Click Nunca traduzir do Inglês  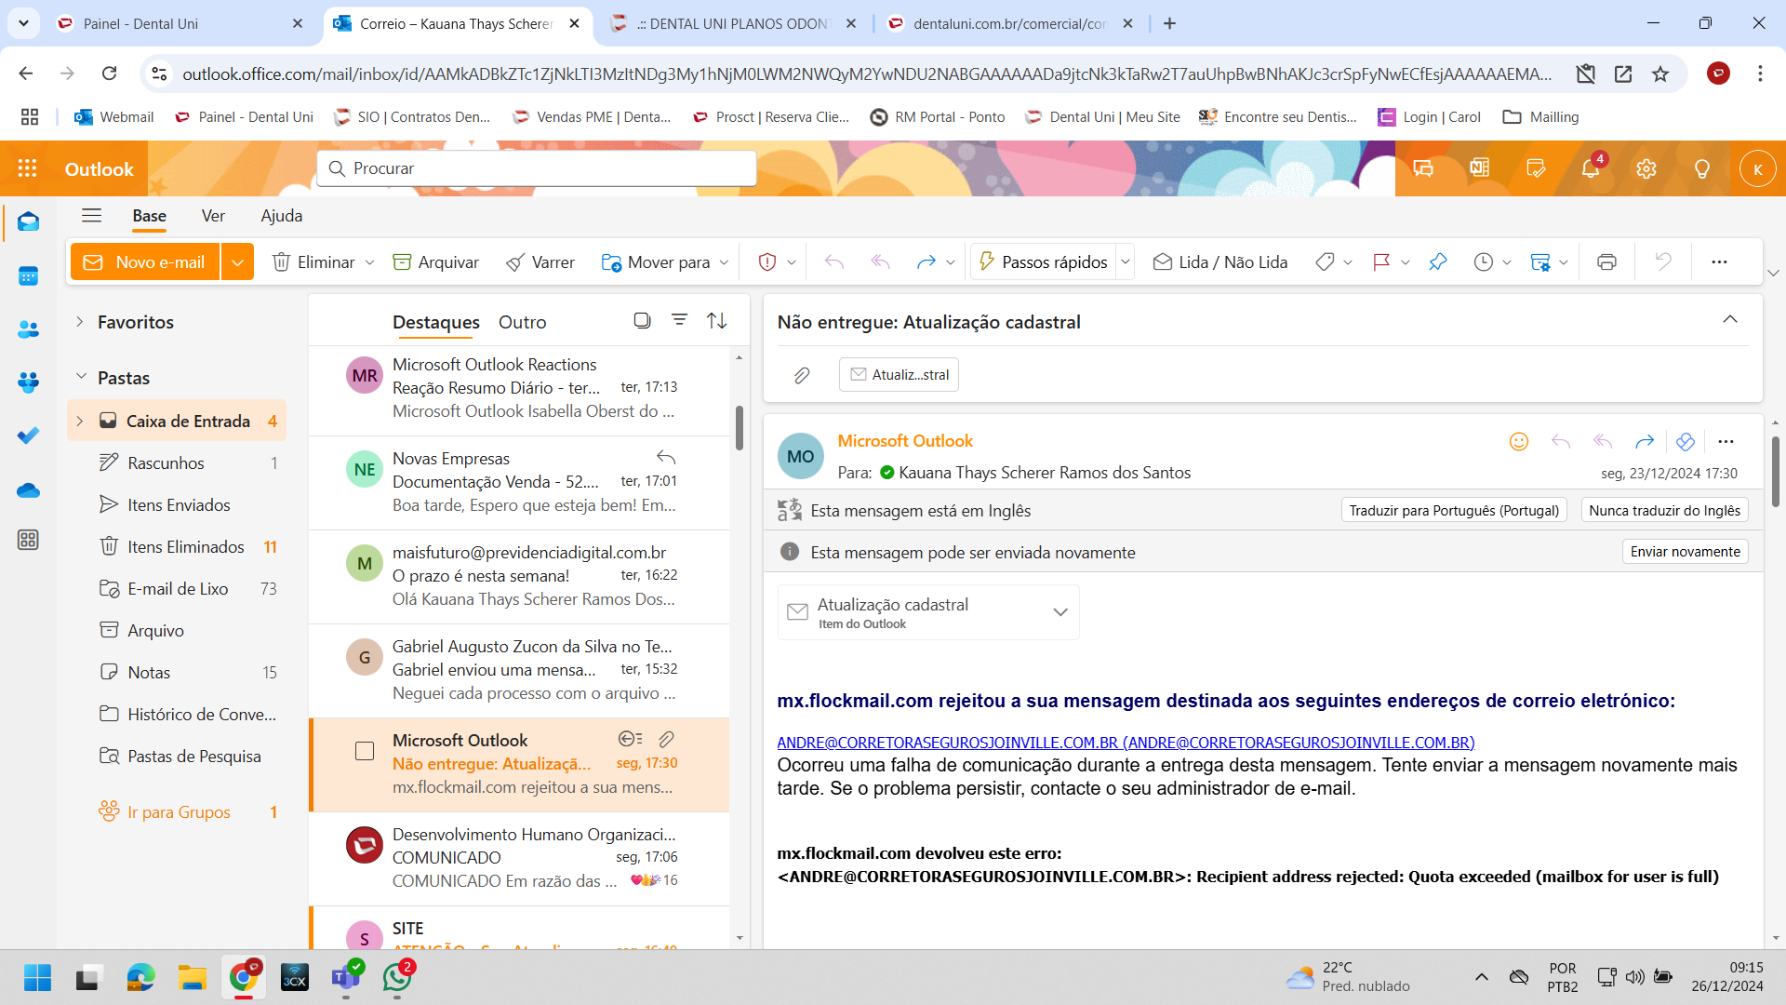coord(1664,510)
